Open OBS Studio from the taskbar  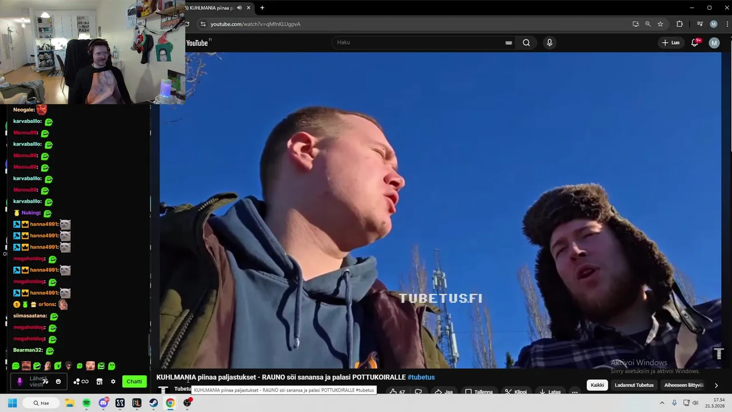187,403
